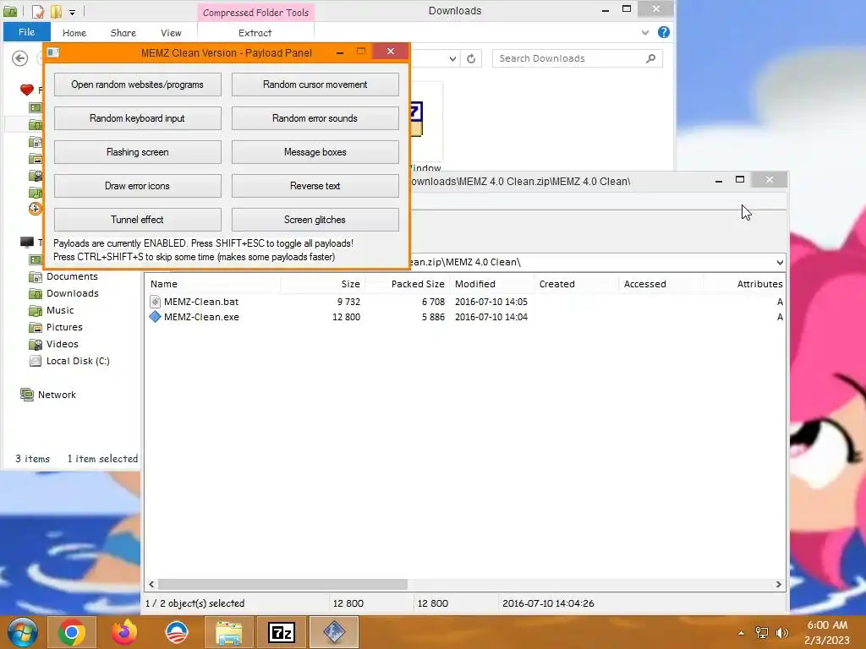Click the MEMZ diamond taskbar icon
The image size is (866, 649).
tap(334, 632)
